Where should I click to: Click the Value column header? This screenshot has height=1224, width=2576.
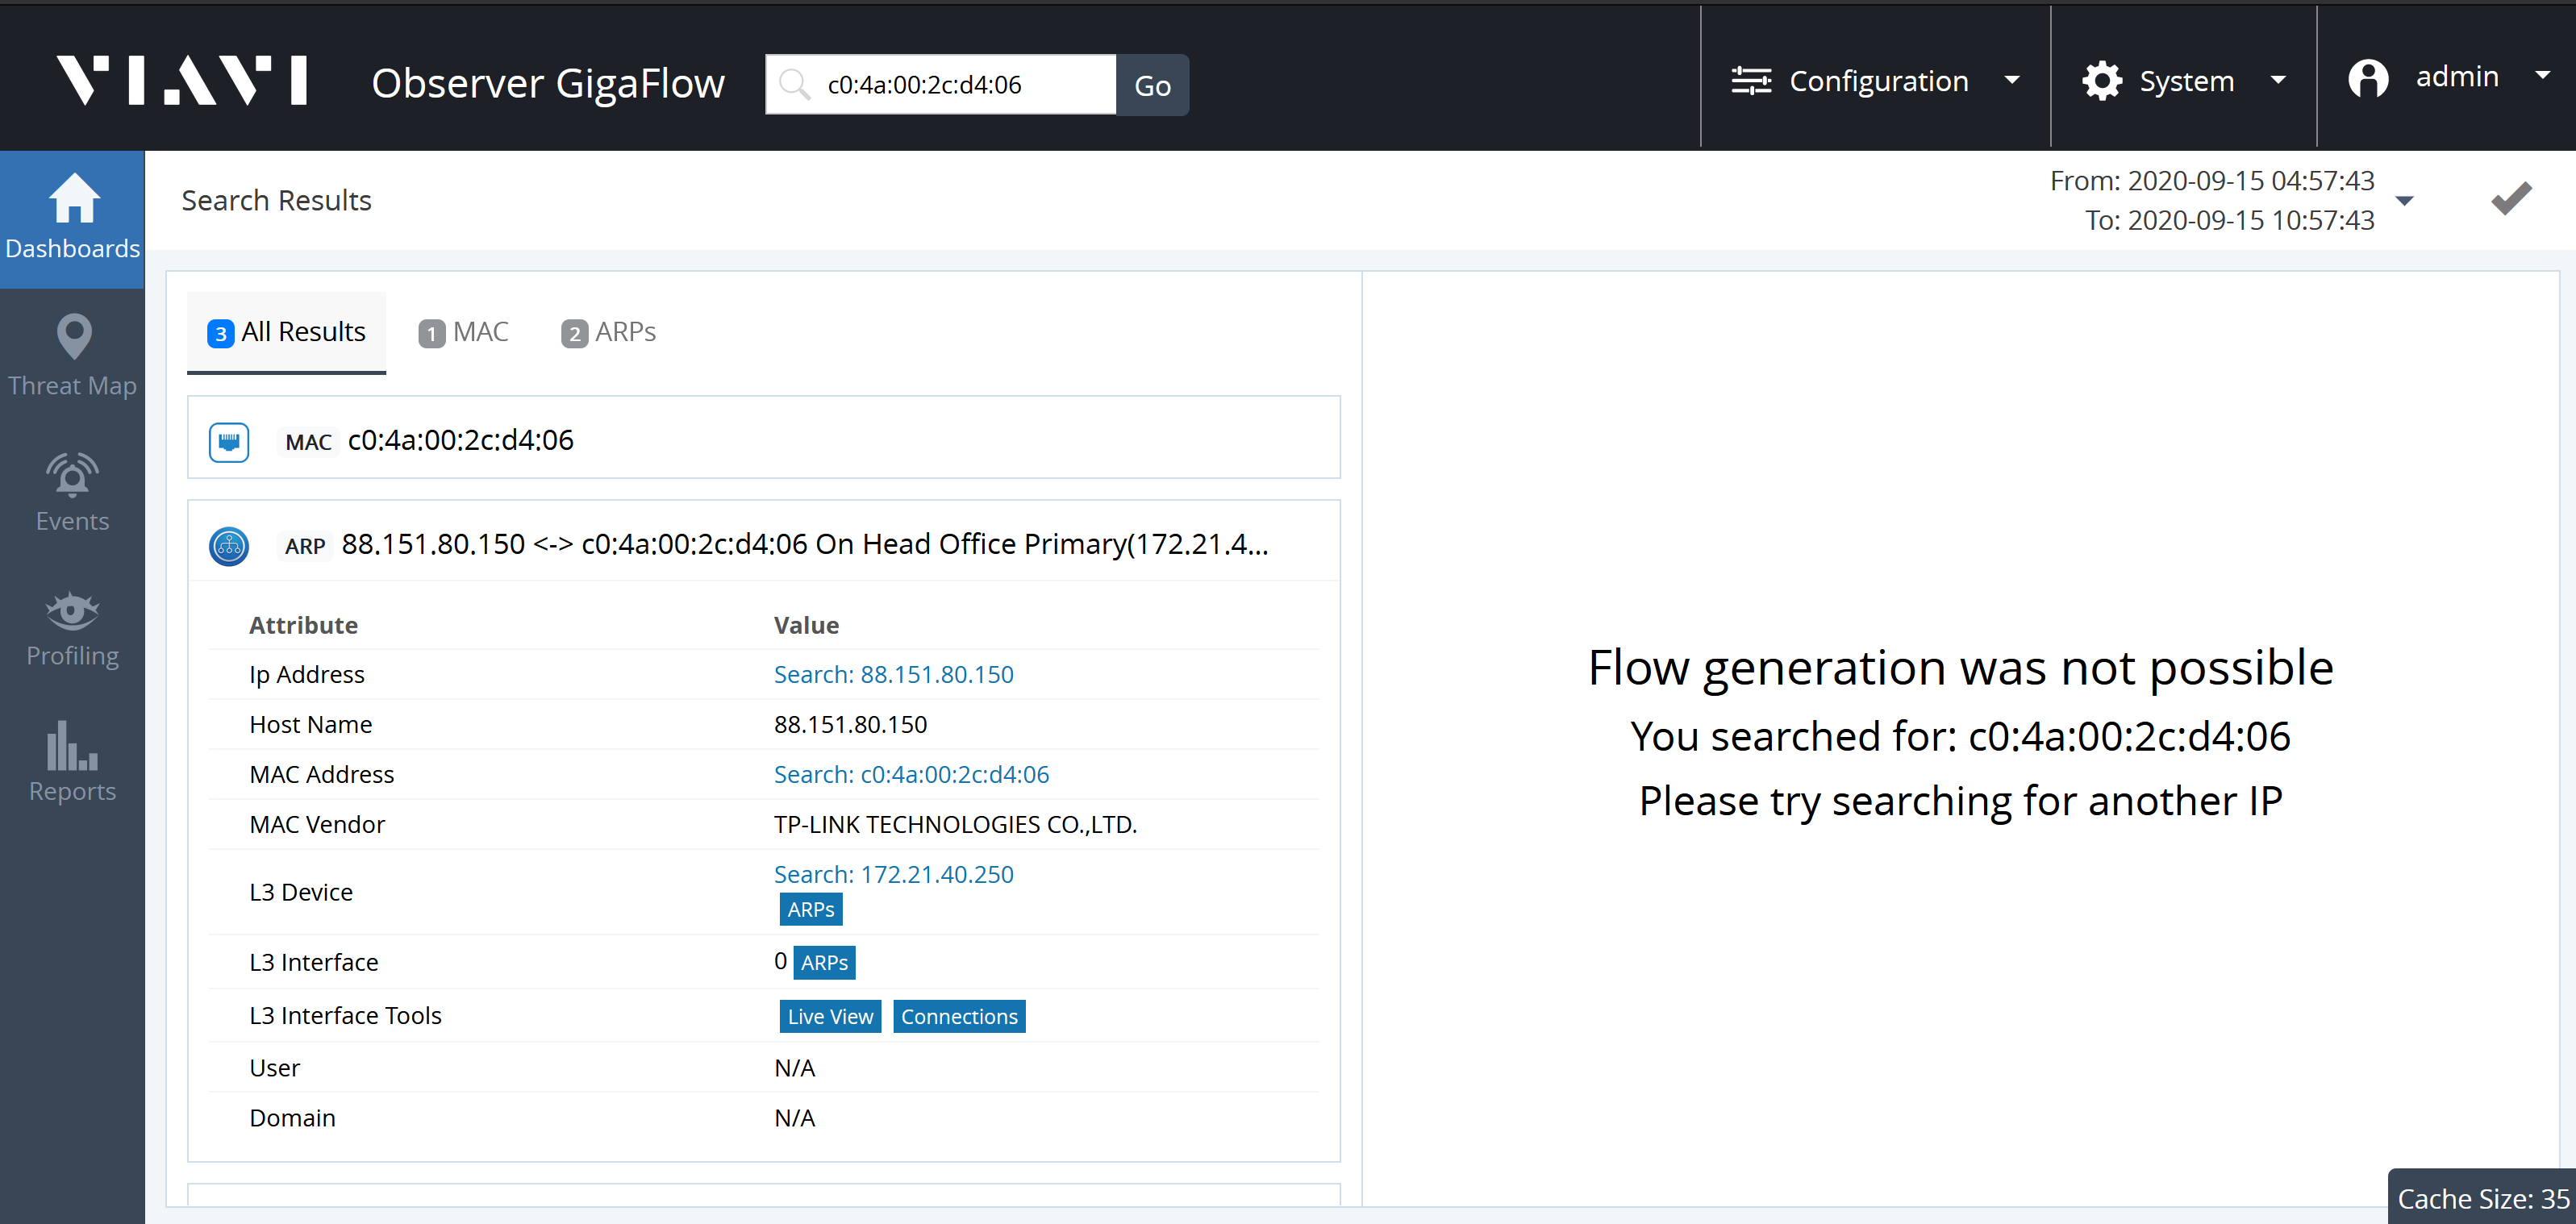point(806,626)
